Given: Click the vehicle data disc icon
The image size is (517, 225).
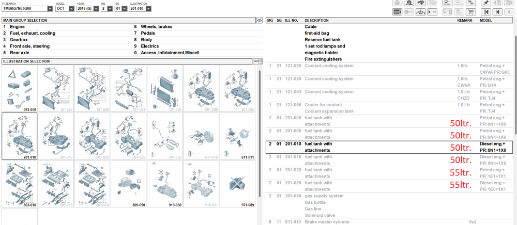Looking at the screenshot, I should coord(409,3).
